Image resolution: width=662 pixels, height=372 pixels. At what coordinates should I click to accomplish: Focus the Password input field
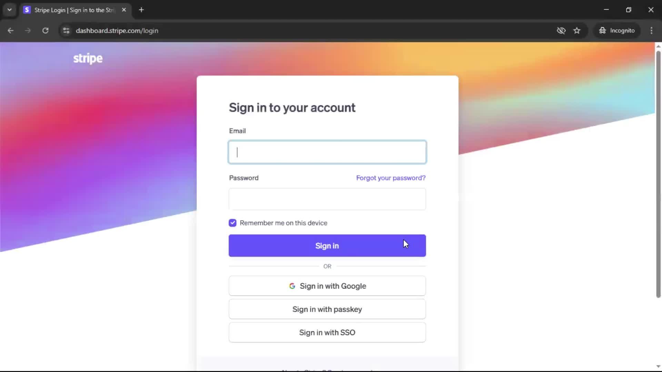click(327, 199)
